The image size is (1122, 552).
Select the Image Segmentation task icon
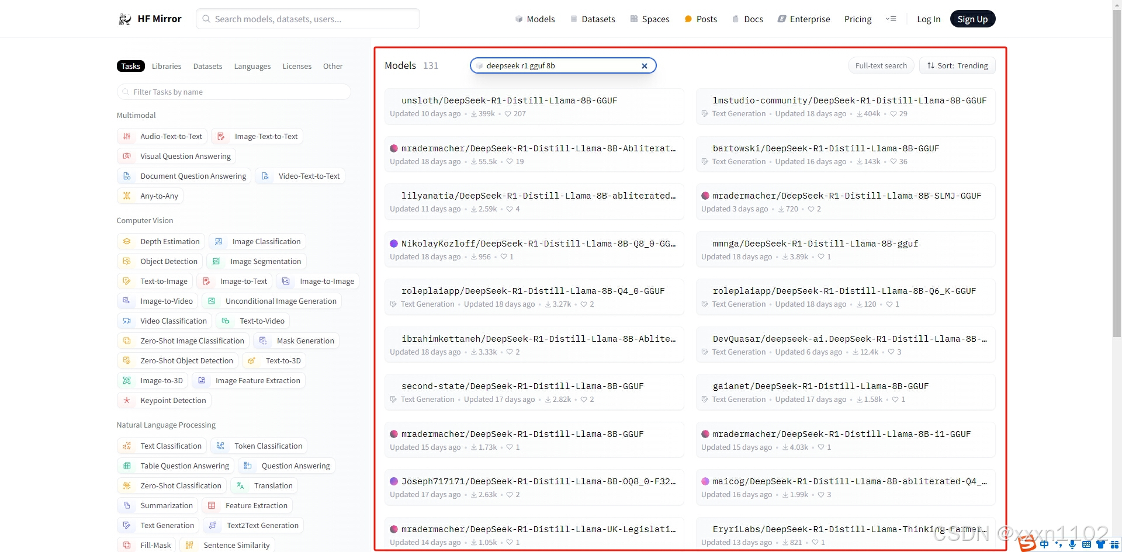click(x=216, y=262)
